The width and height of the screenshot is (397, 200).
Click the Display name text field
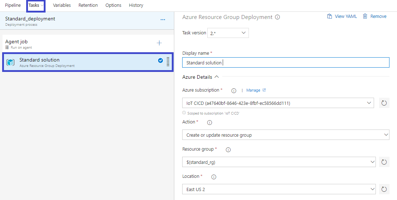tap(285, 63)
